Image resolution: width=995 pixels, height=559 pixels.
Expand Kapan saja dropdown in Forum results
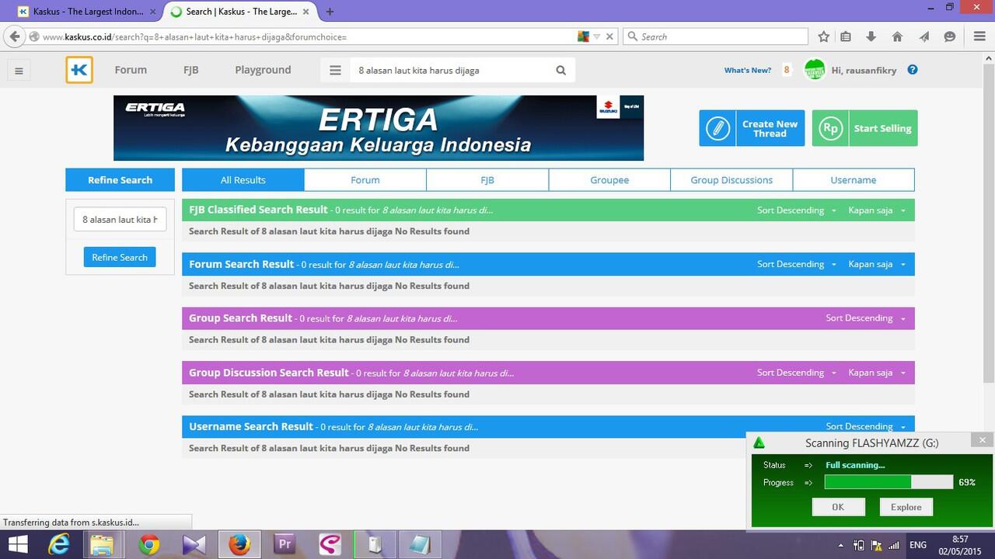click(x=876, y=264)
